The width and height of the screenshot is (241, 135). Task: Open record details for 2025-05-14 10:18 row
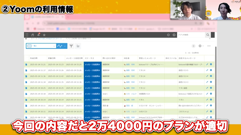(26, 94)
